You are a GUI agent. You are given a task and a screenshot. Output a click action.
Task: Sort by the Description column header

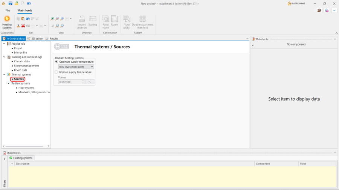[134, 164]
